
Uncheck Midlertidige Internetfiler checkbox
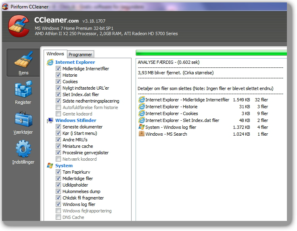[x=58, y=69]
